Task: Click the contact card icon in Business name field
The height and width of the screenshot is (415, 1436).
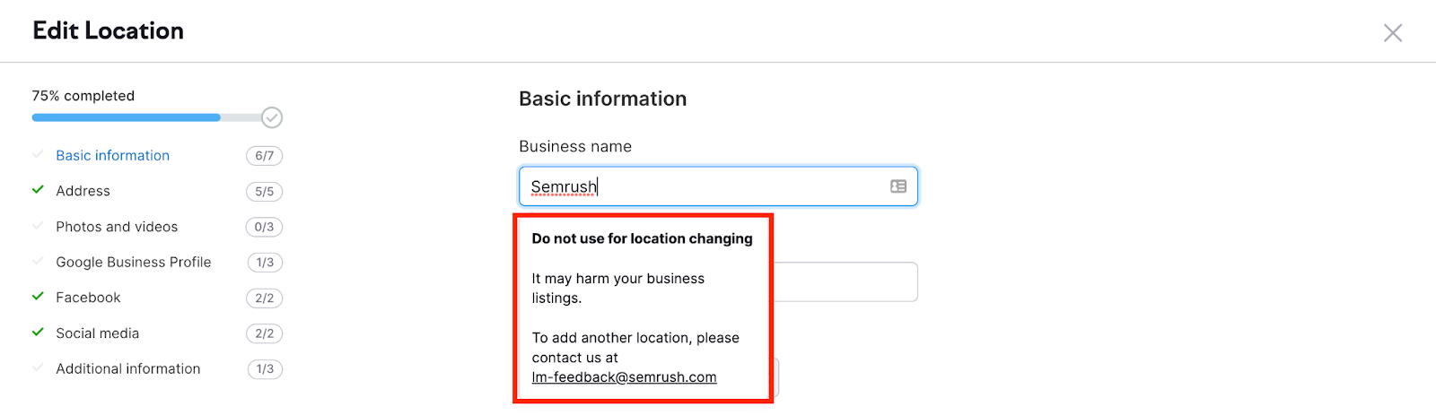Action: [x=897, y=186]
